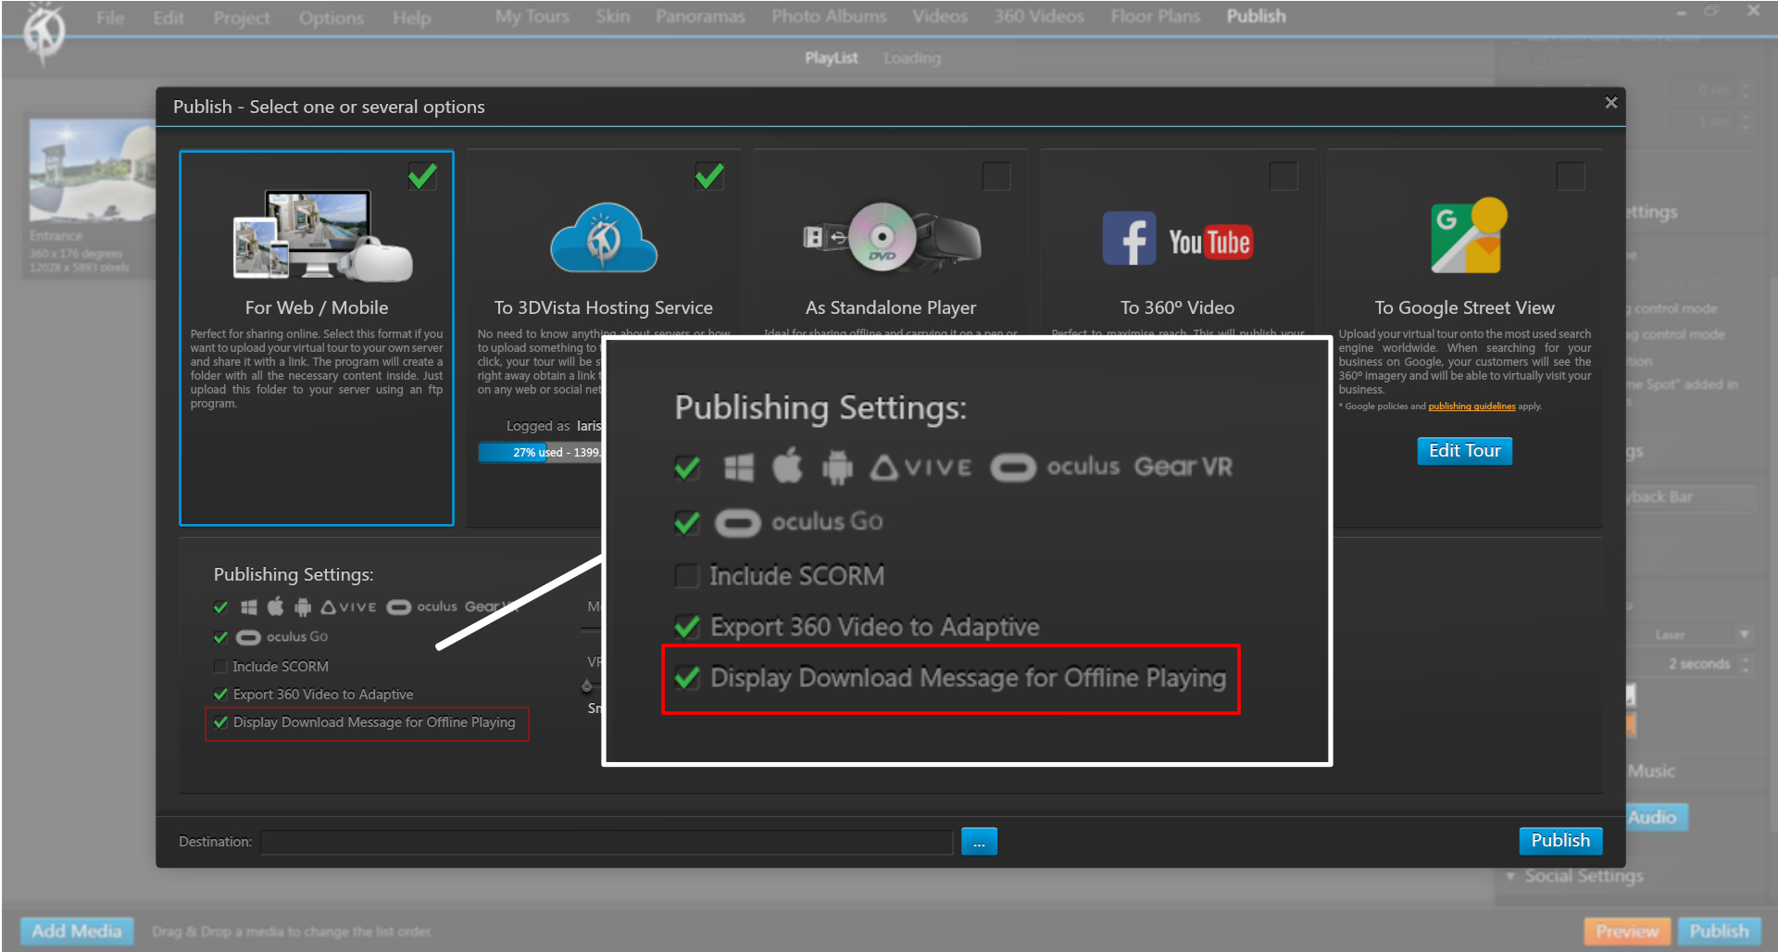Click the For Web / Mobile devices image

322,235
